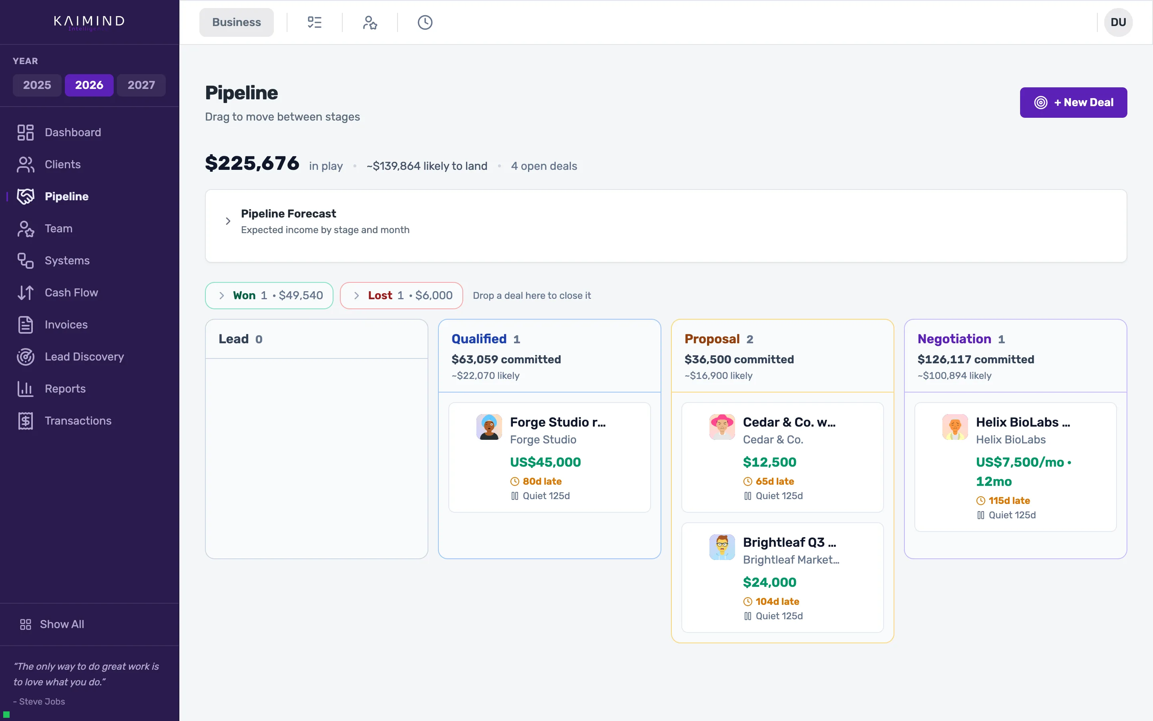Screen dimensions: 1153x721
Task: Open the Cedar & Co. deal card title
Action: click(x=789, y=422)
